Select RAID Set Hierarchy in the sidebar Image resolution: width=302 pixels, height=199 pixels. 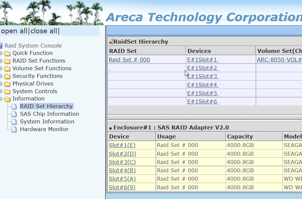46,106
